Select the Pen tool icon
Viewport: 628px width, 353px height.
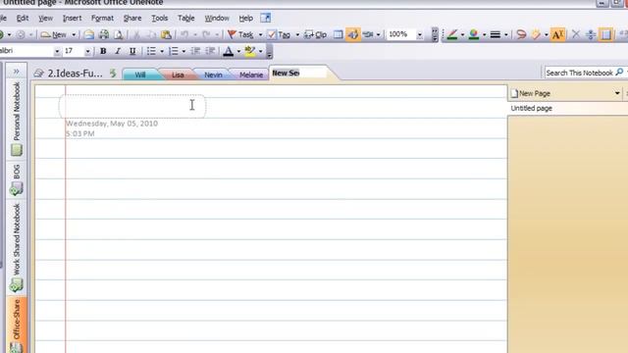click(x=452, y=35)
